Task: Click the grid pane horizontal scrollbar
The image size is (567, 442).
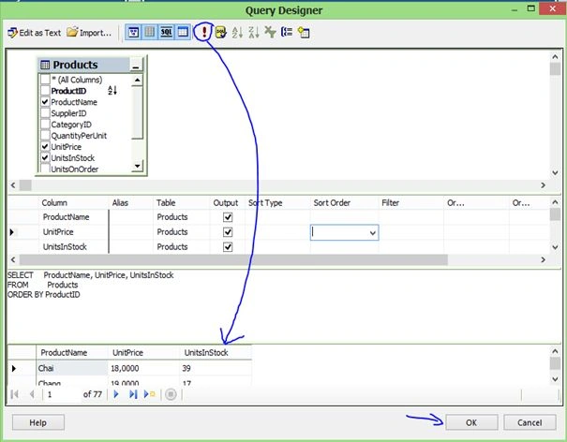Action: [x=278, y=259]
